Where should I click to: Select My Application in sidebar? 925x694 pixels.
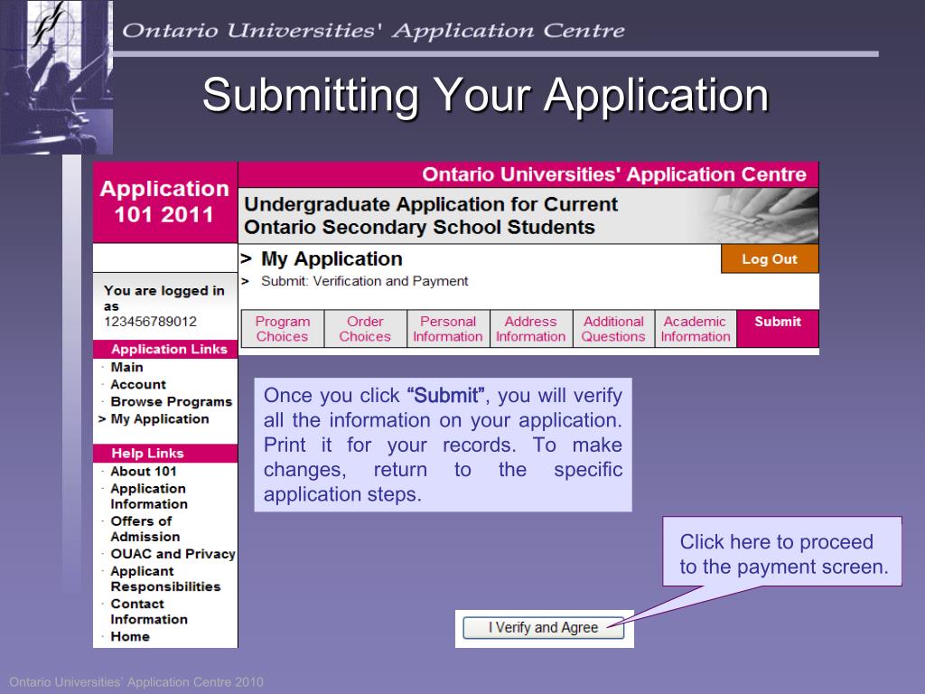click(x=159, y=419)
